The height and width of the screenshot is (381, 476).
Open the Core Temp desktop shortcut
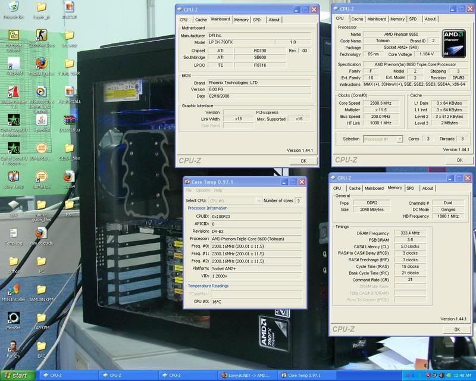coord(12,177)
